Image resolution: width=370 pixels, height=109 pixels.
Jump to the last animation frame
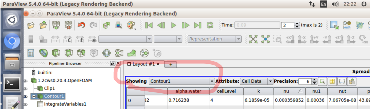click(x=198, y=25)
